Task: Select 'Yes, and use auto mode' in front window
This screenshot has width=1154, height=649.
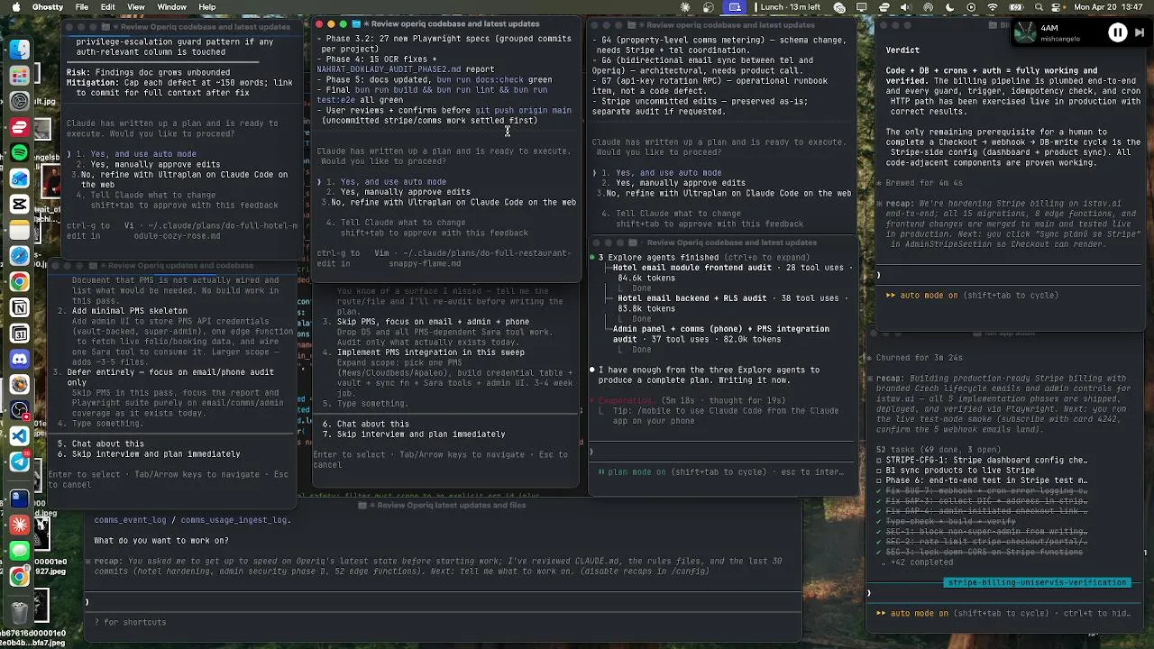Action: pos(387,182)
